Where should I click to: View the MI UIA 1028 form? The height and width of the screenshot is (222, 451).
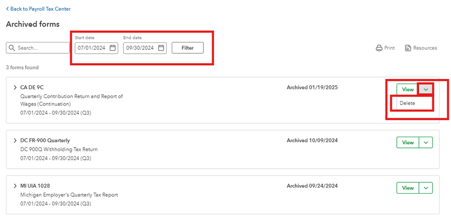coord(408,188)
